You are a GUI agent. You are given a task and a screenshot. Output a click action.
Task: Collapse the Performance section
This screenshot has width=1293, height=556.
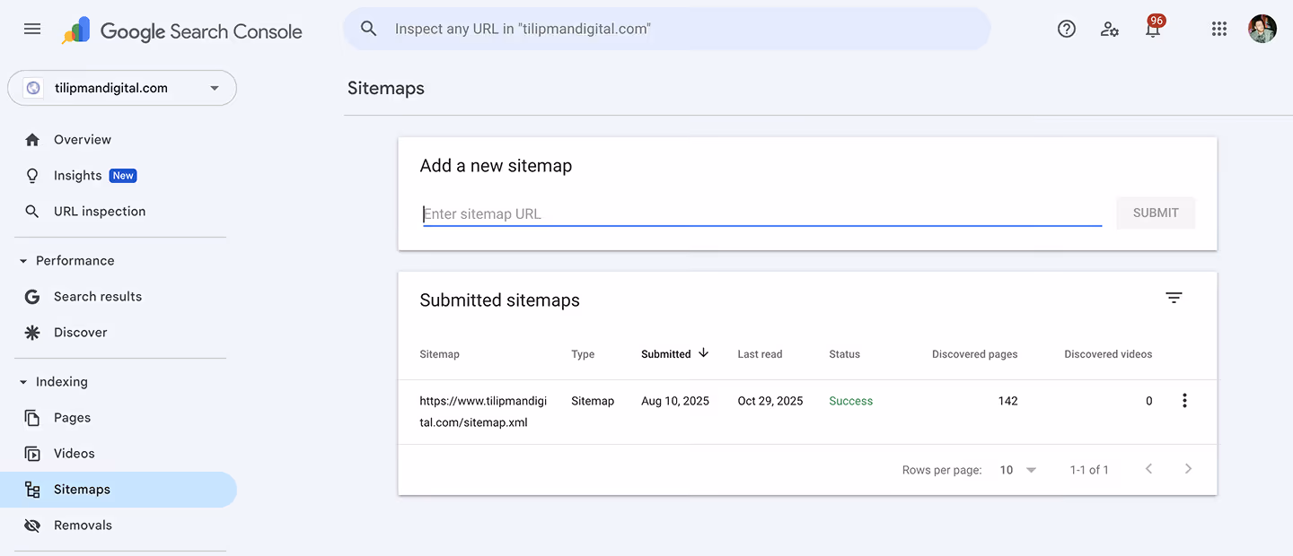24,261
